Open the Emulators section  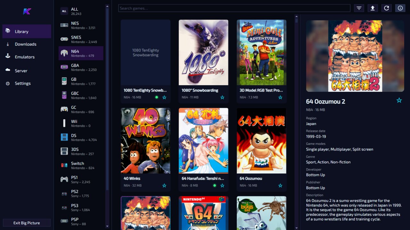27,57
